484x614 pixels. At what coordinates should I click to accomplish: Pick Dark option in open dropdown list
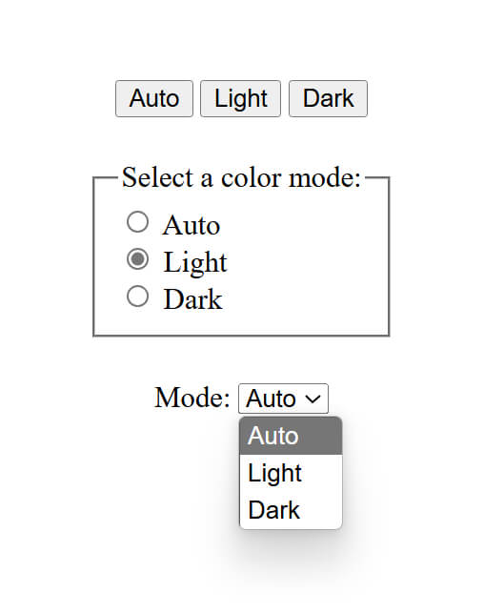coord(291,510)
